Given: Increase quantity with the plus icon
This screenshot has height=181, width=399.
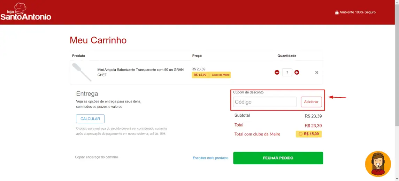Looking at the screenshot, I should (x=297, y=72).
